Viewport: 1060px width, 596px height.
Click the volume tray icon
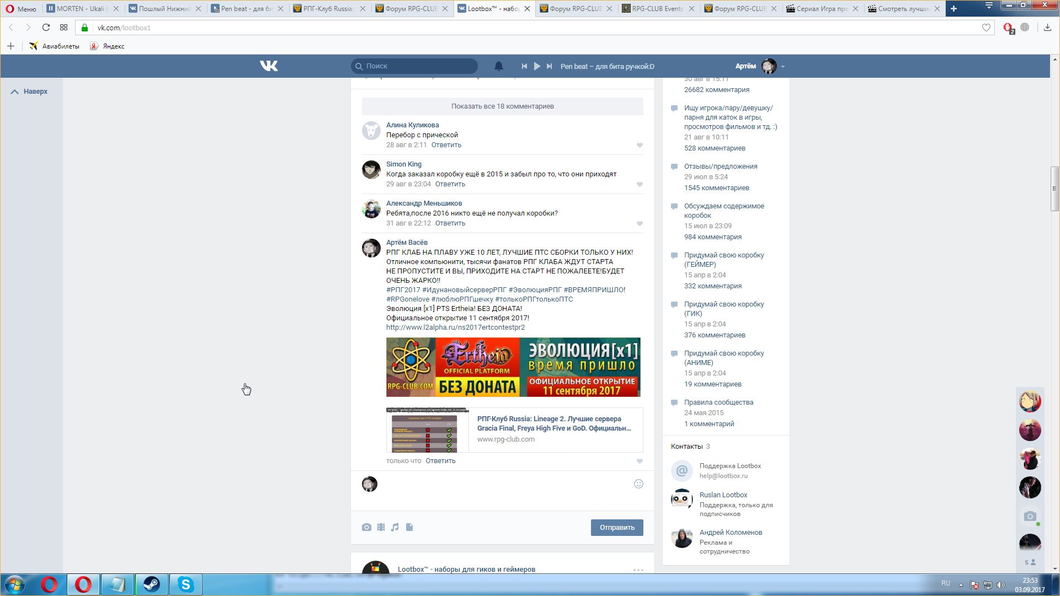(x=1001, y=585)
